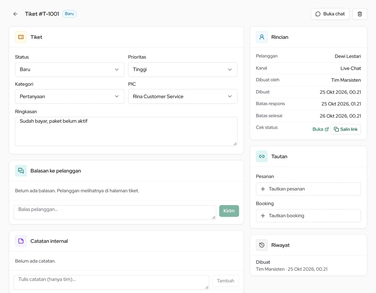Image resolution: width=376 pixels, height=293 pixels.
Task: Click the chat bubbles icon beside Balasan ke pelanggan
Action: pos(21,171)
